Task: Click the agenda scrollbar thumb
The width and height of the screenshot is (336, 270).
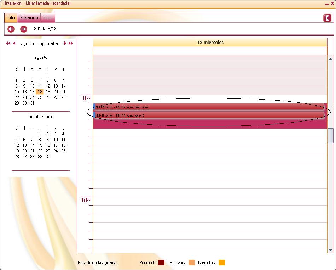Action: pos(330,135)
